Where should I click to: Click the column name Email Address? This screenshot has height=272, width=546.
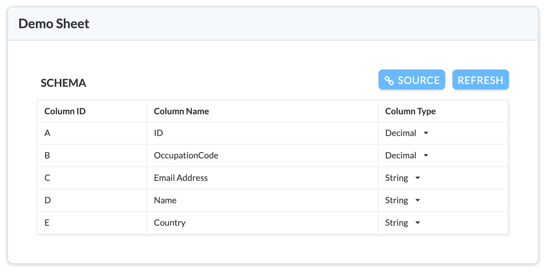(x=181, y=178)
